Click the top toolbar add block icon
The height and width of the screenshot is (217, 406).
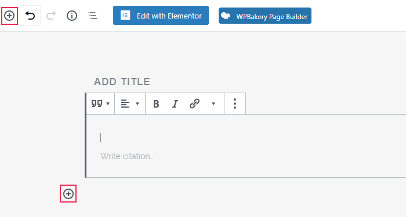click(9, 16)
